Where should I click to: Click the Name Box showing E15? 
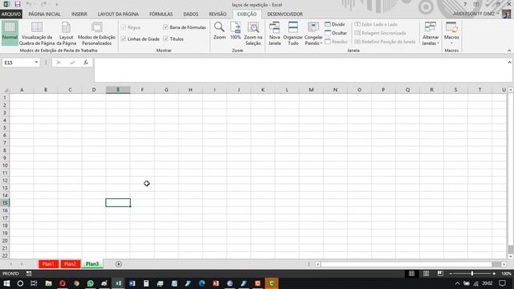(x=18, y=63)
